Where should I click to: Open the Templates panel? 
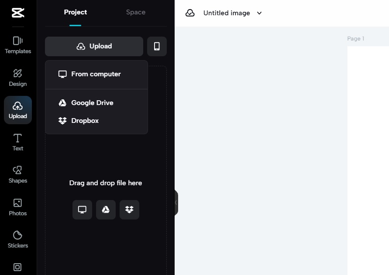click(x=17, y=45)
